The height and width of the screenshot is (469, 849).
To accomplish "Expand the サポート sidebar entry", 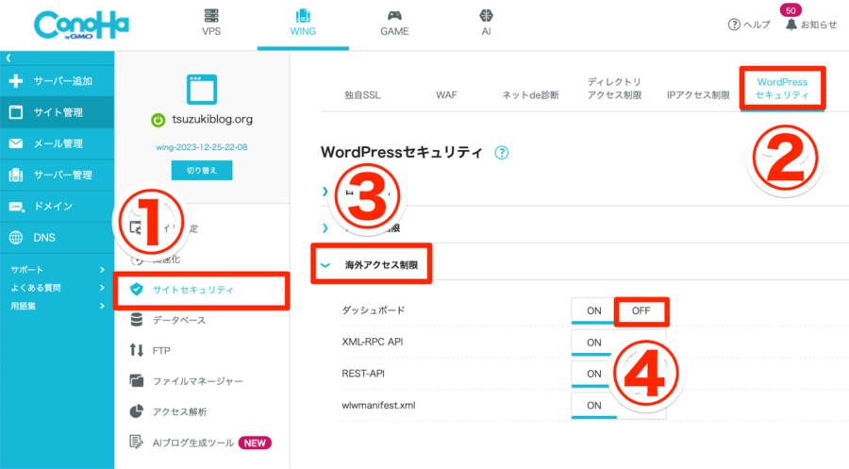I will point(102,269).
